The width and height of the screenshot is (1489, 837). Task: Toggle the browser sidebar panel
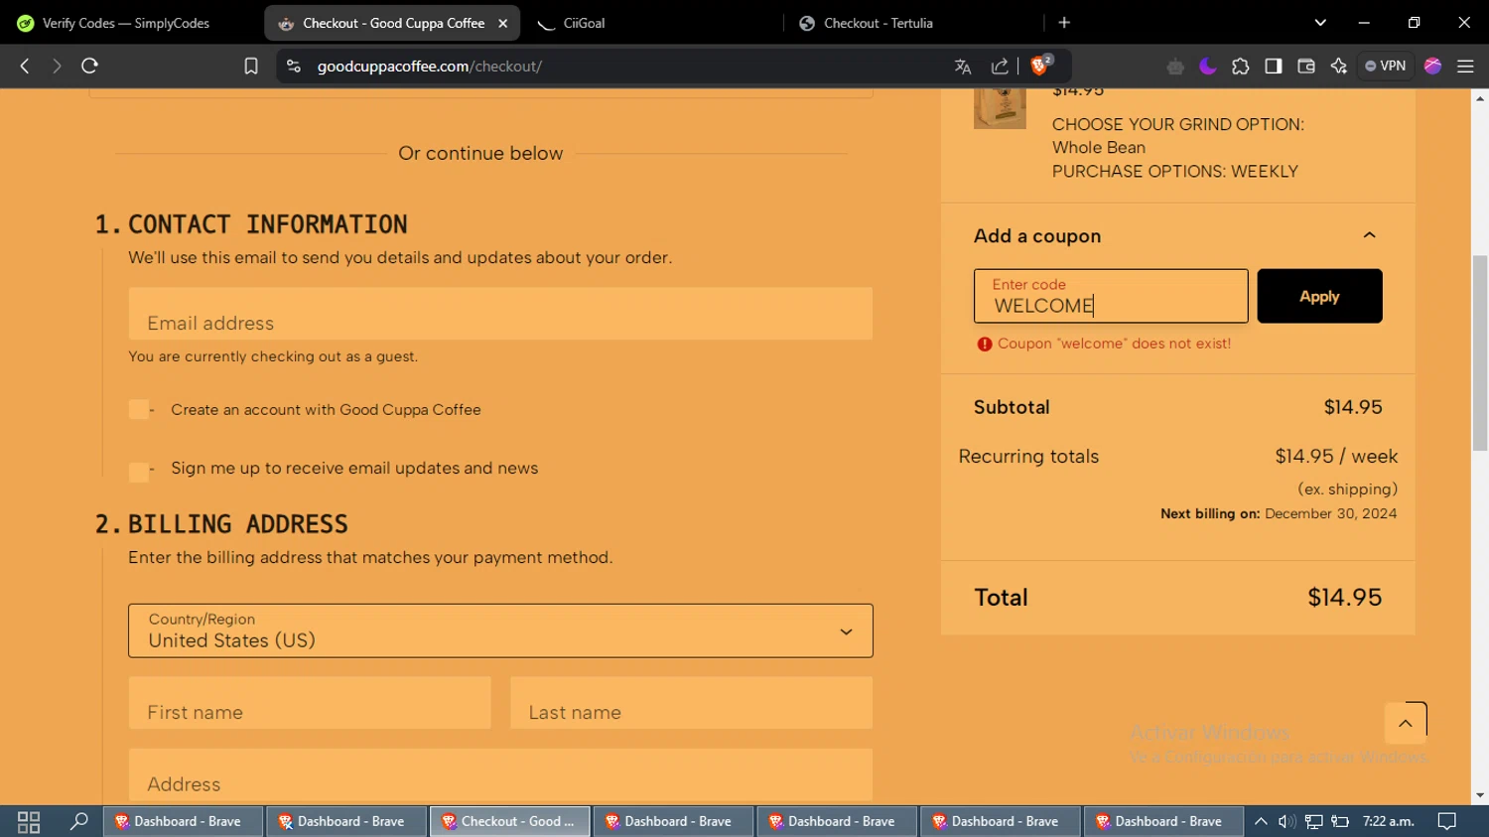[1274, 67]
